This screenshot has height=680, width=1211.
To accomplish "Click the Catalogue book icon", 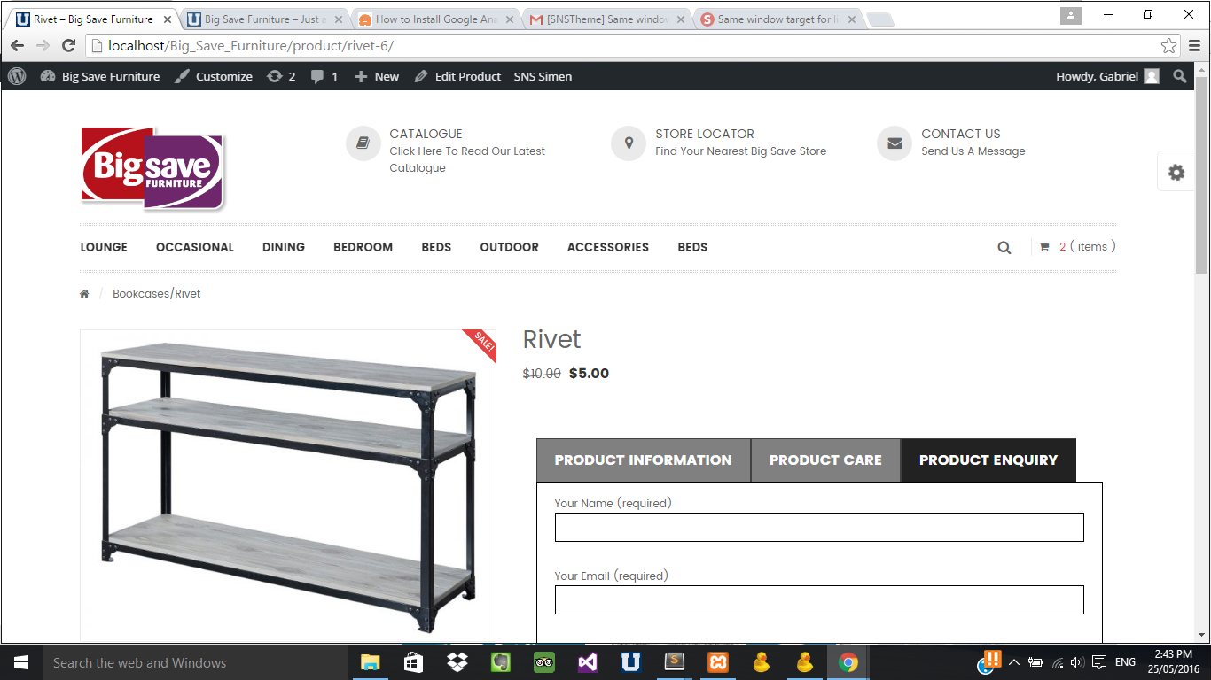I will point(363,143).
